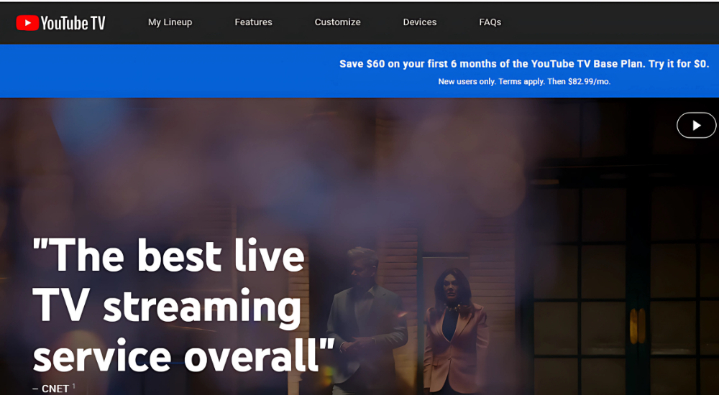
Task: Click the CNET attribution footnote
Action: click(54, 389)
